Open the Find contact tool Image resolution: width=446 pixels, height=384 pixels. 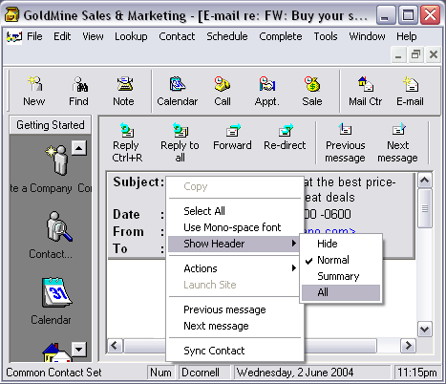78,91
